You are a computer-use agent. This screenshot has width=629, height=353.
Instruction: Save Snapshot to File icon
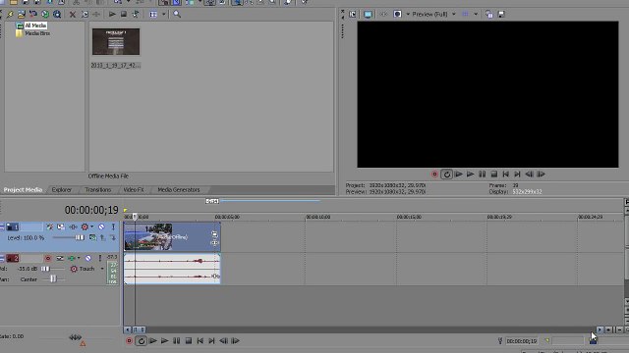[x=501, y=15]
